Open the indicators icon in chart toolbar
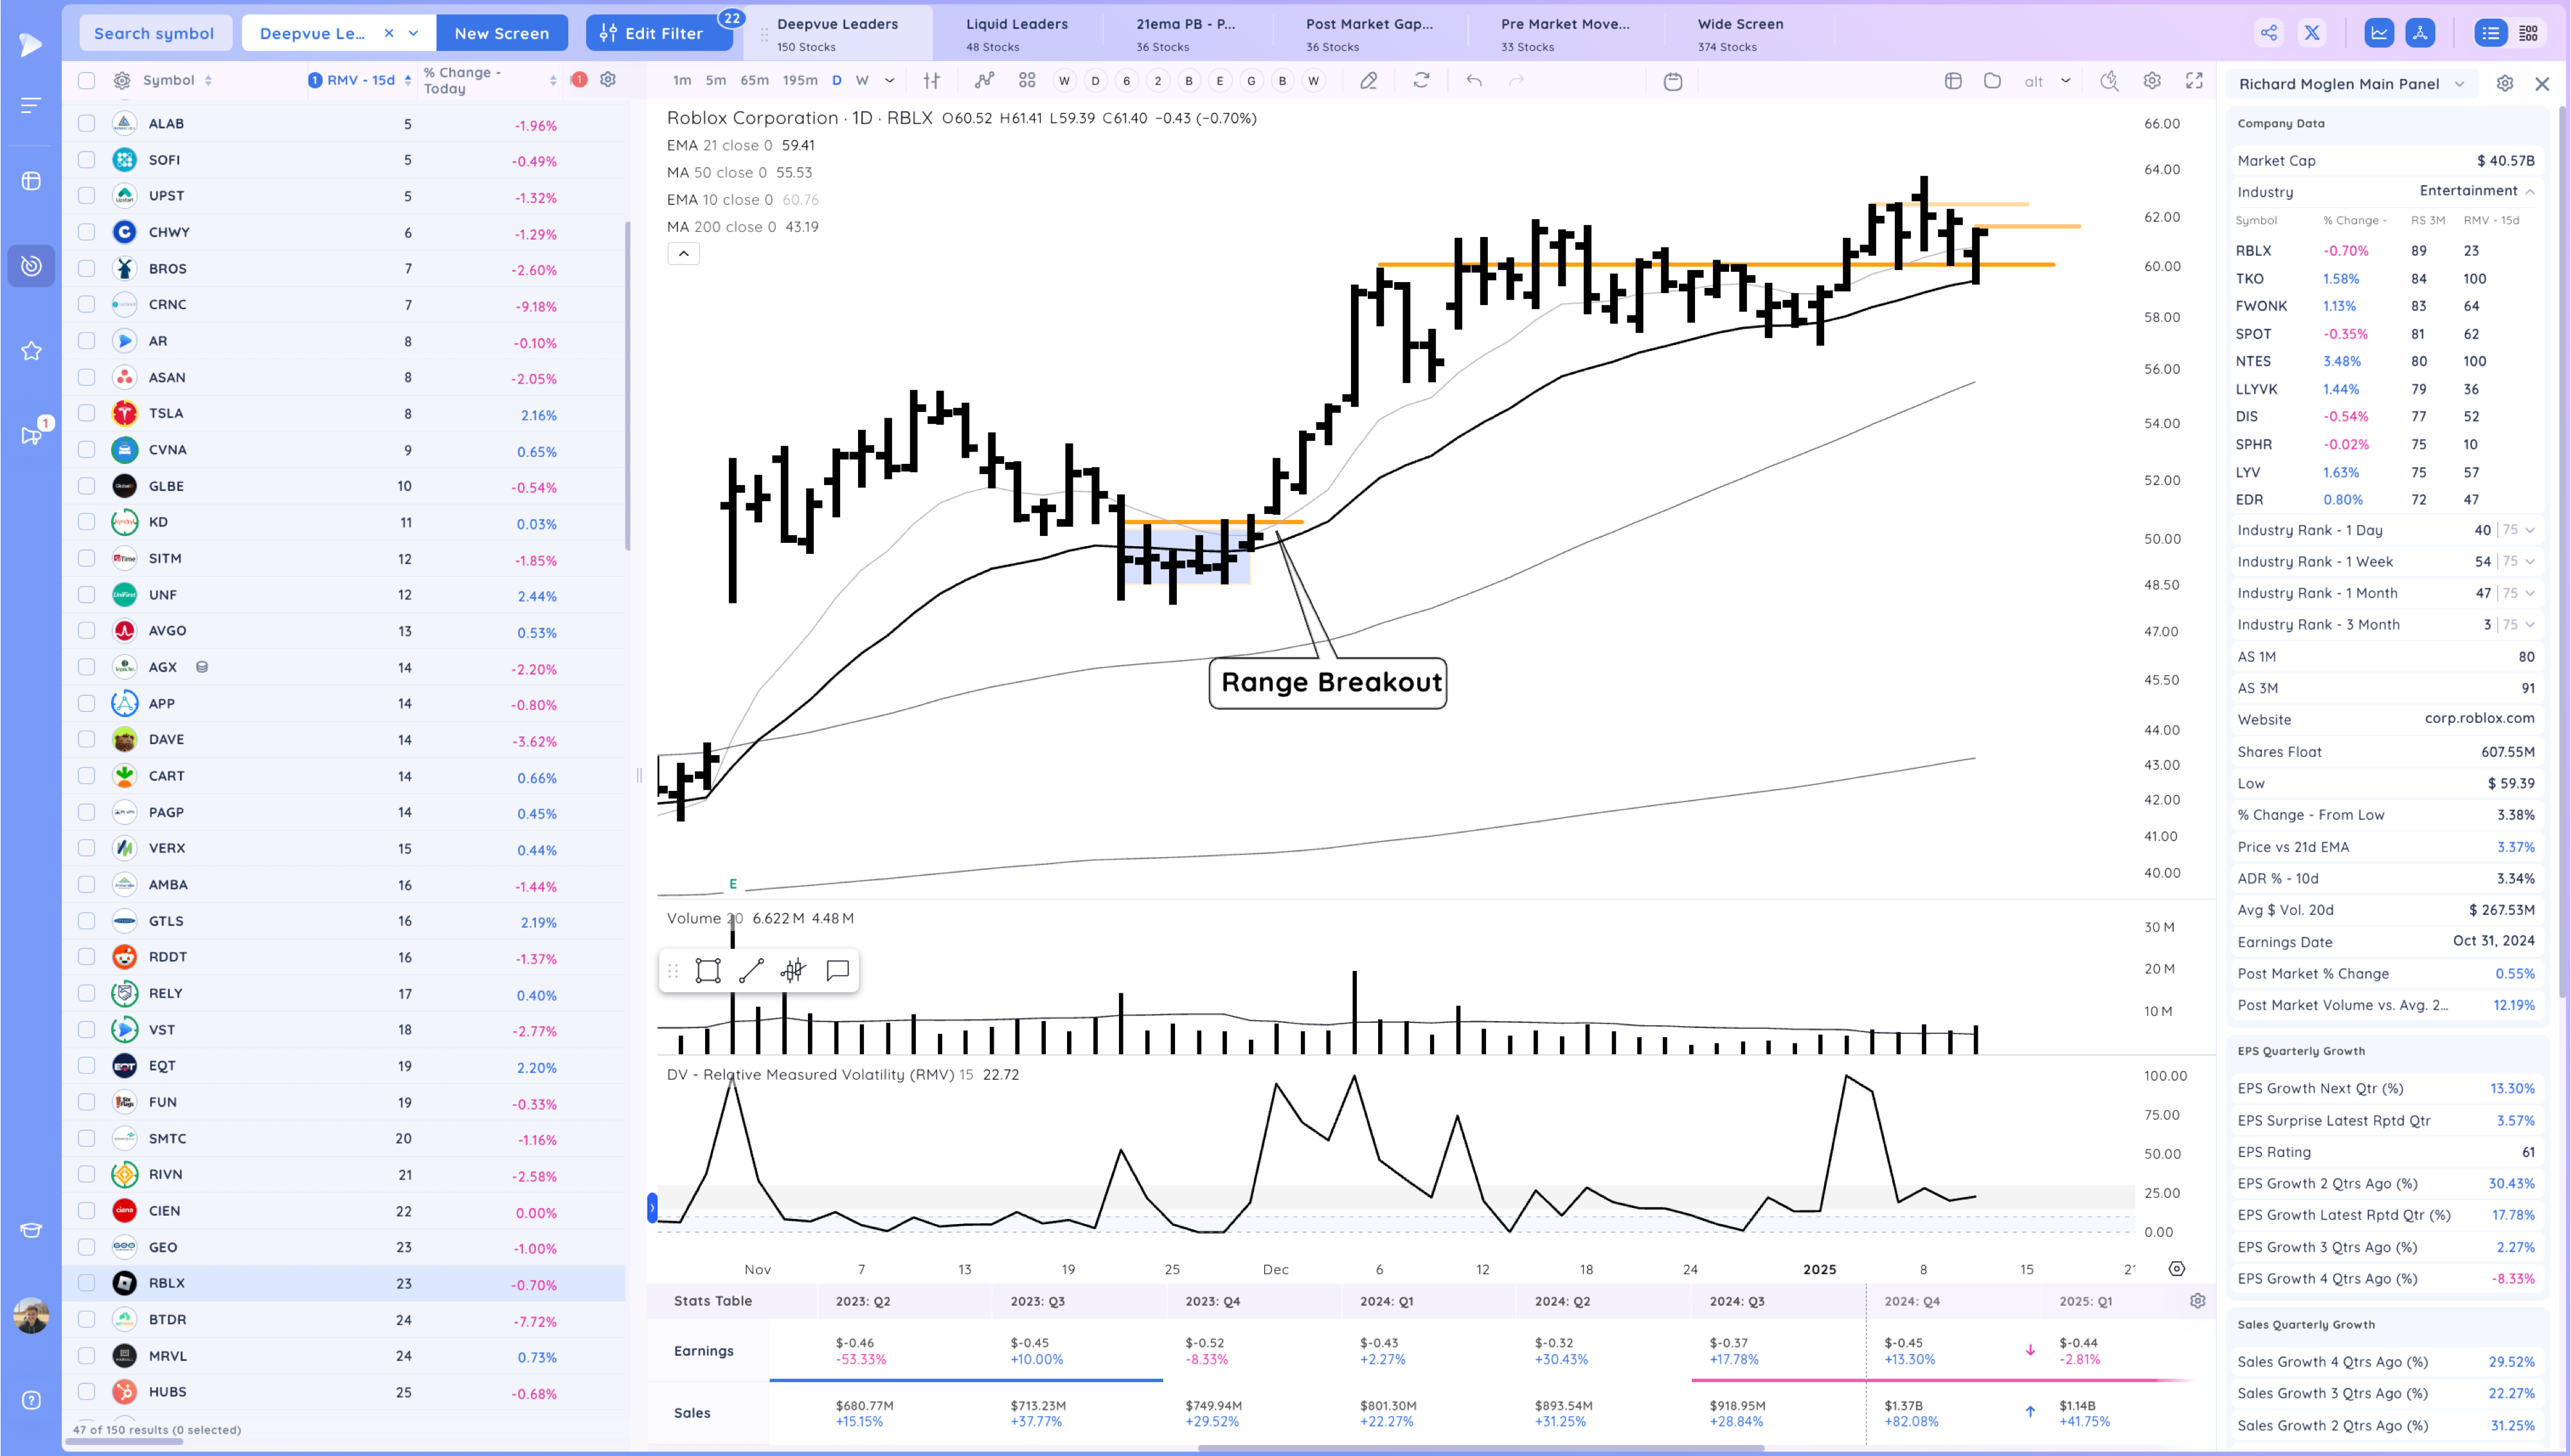The height and width of the screenshot is (1456, 2571). click(985, 81)
